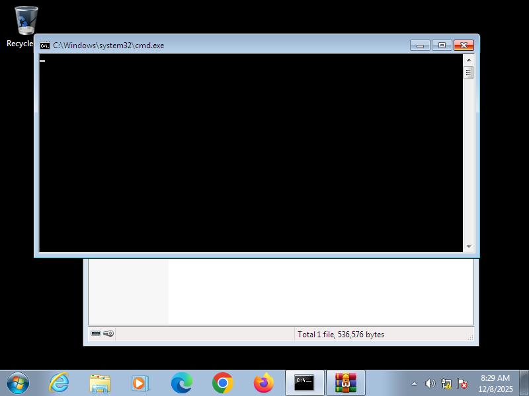This screenshot has height=396, width=529.
Task: Switch to WinRAR via its taskbar button
Action: click(345, 383)
